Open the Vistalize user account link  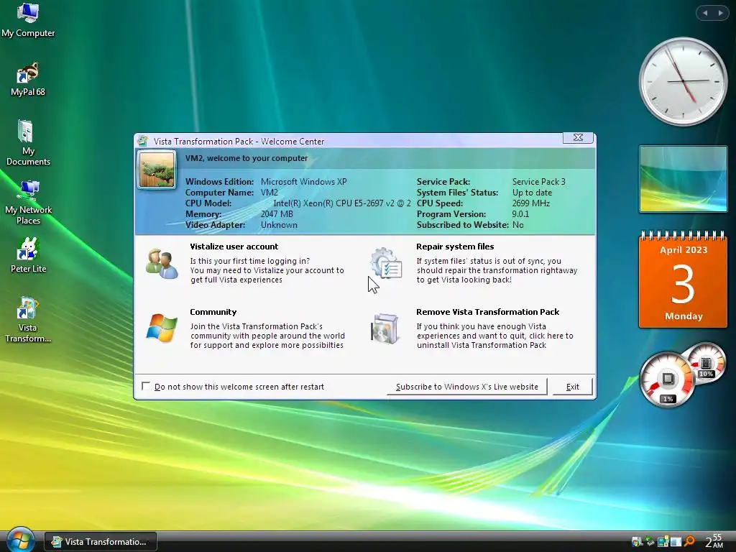pos(234,247)
